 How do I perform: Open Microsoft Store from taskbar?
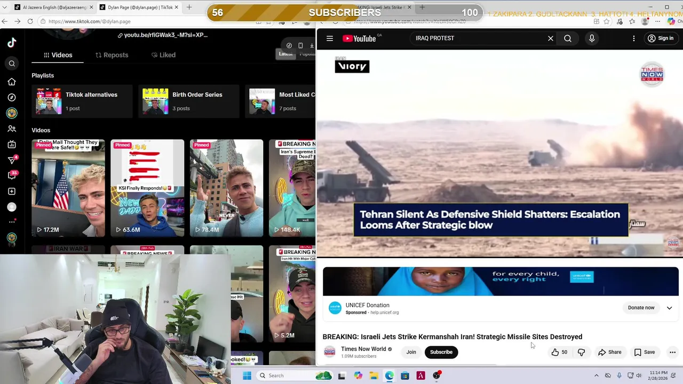pos(405,375)
